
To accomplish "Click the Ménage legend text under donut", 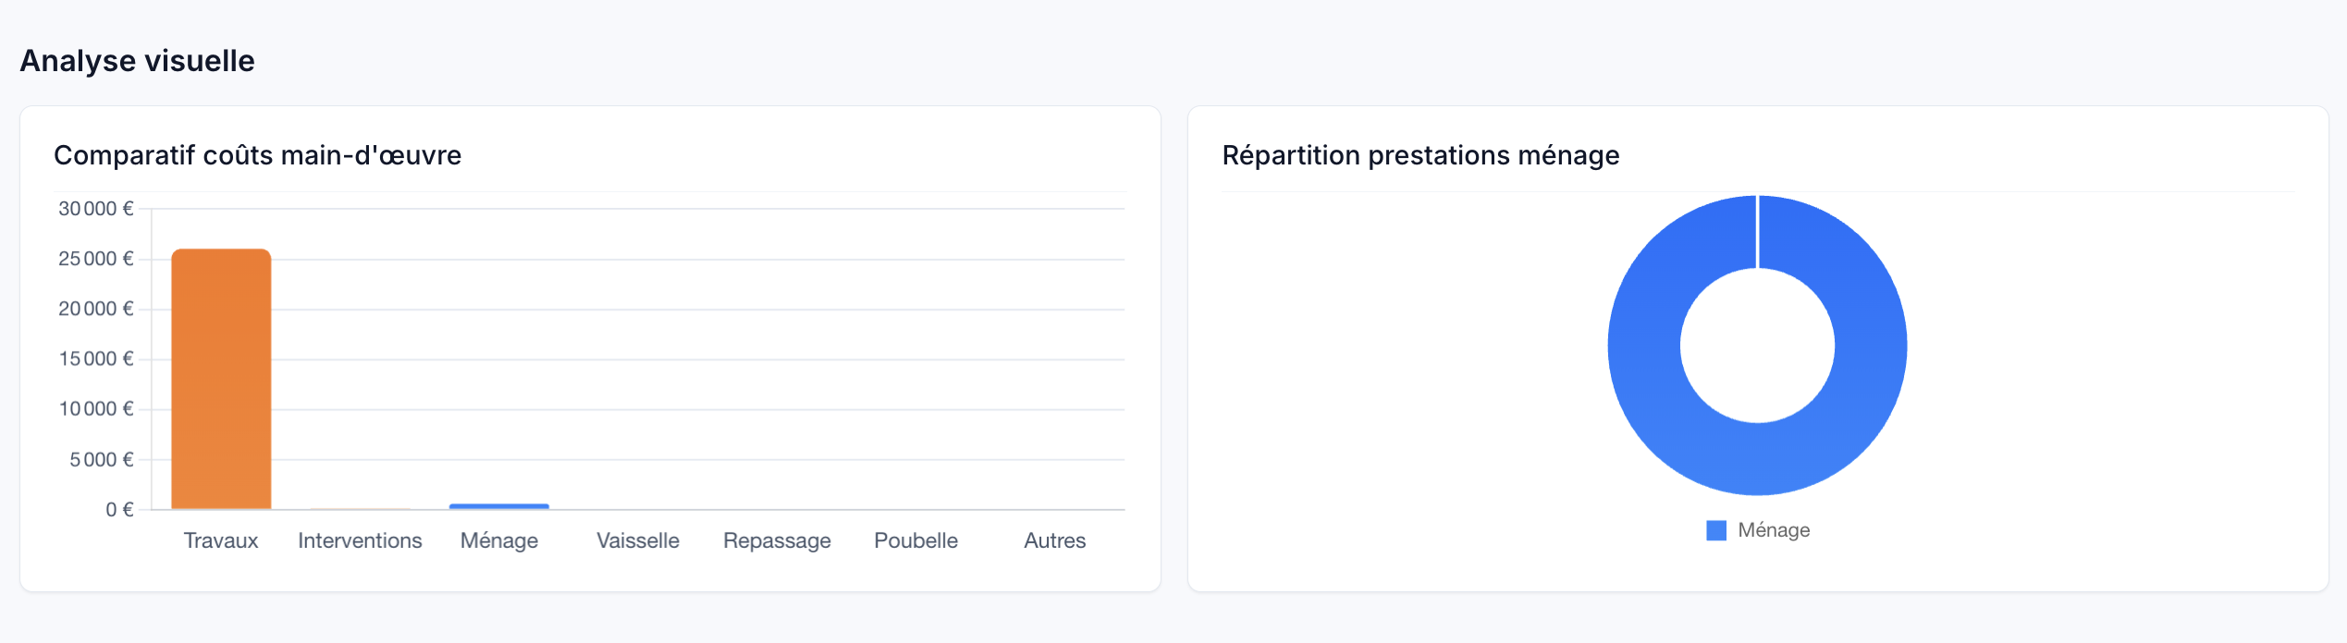I will pyautogui.click(x=1774, y=530).
